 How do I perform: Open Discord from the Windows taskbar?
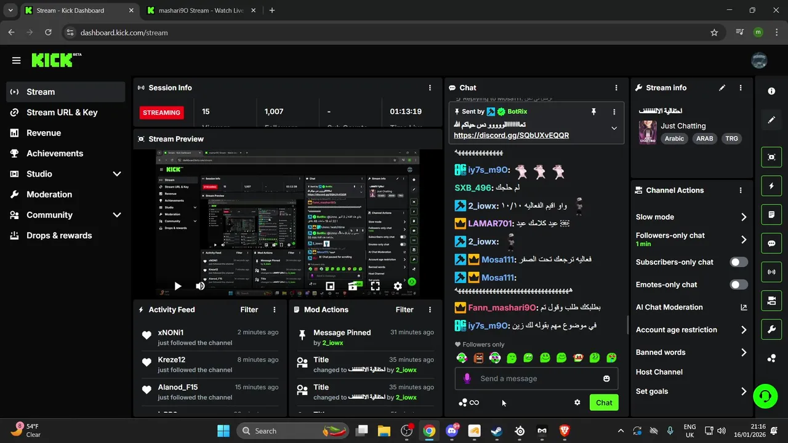pos(452,431)
